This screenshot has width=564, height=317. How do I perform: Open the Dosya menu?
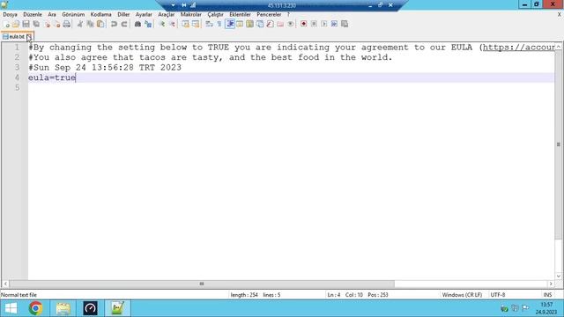10,15
